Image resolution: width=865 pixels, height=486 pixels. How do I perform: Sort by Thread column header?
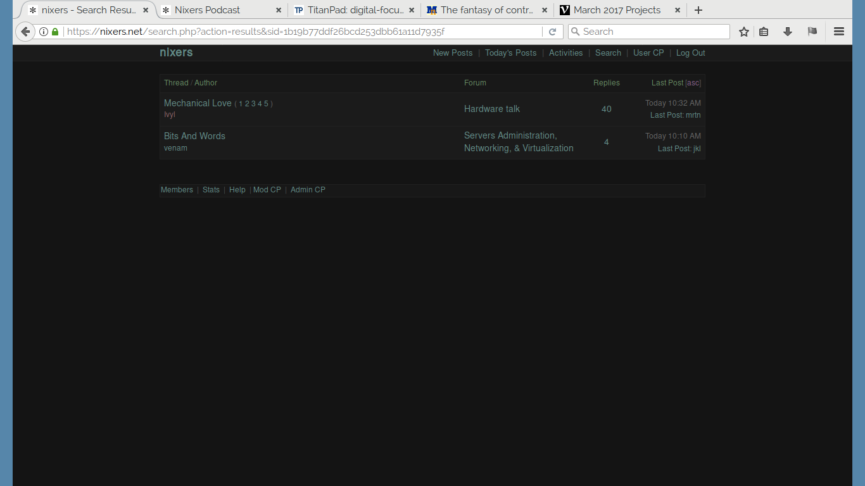(176, 83)
